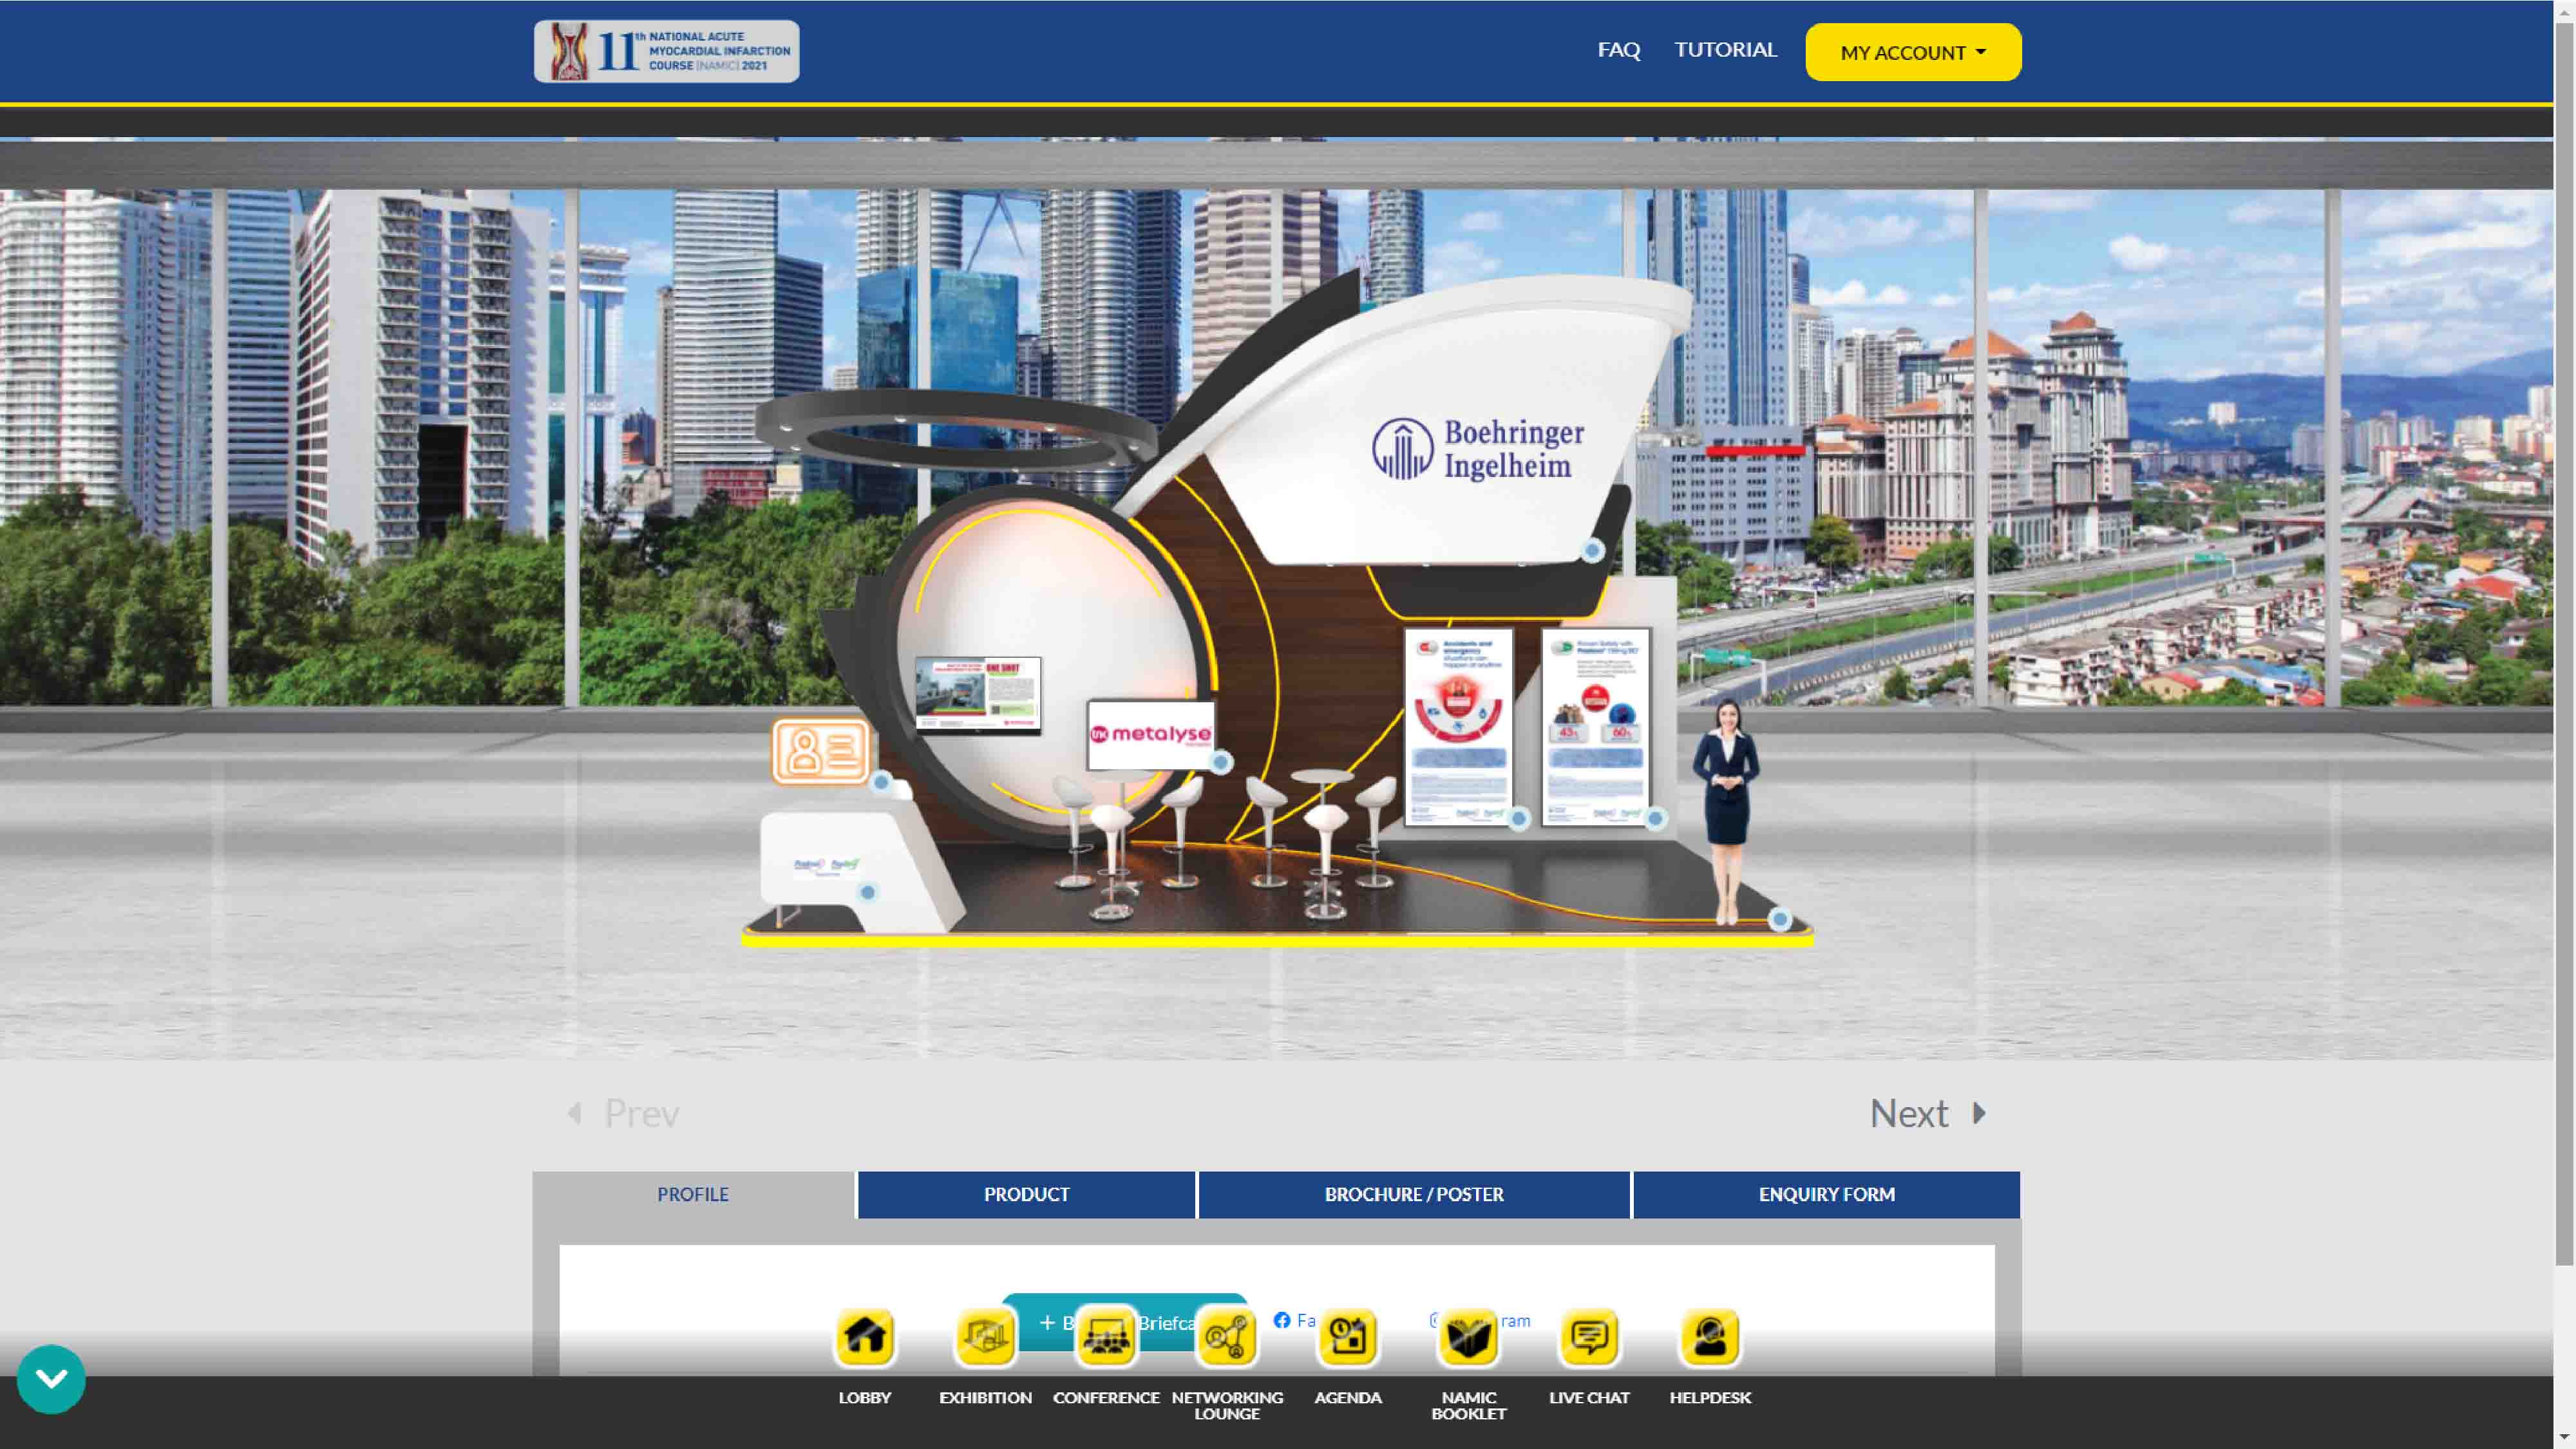Go to the Lobby via home icon
2576x1449 pixels.
click(864, 1336)
